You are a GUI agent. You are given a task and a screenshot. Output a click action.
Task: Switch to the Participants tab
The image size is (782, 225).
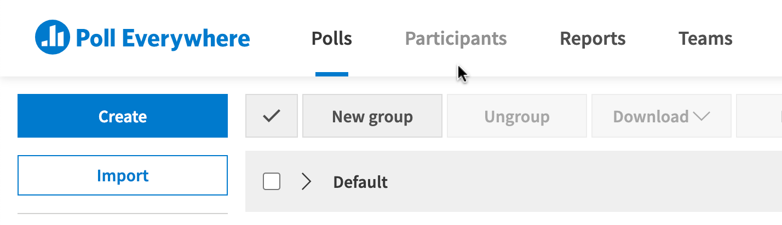click(x=456, y=39)
